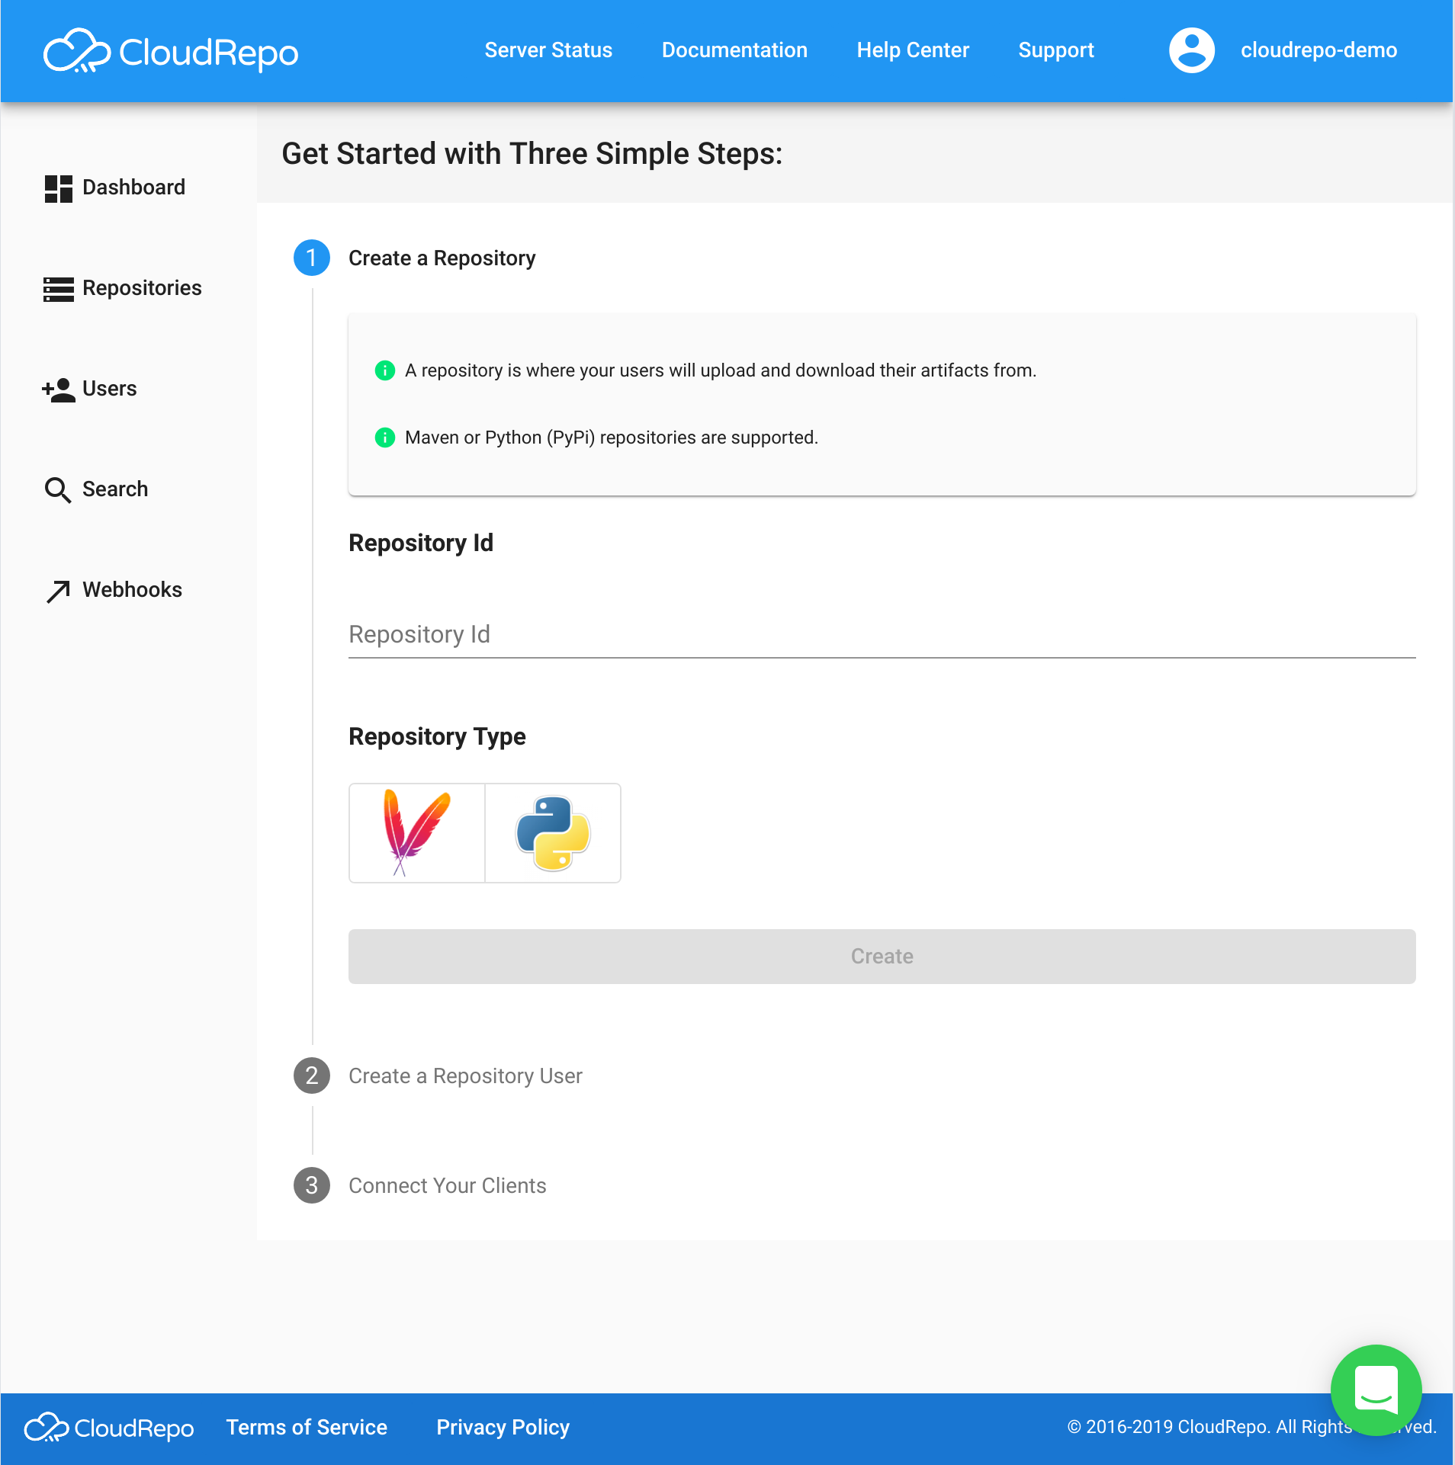The width and height of the screenshot is (1455, 1465).
Task: Go to Help Center
Action: click(913, 50)
